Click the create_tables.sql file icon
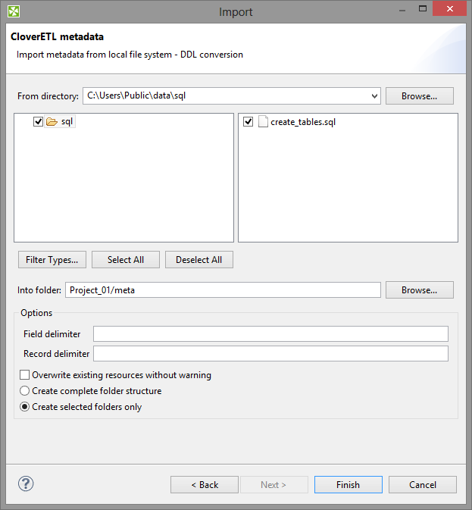 (263, 122)
